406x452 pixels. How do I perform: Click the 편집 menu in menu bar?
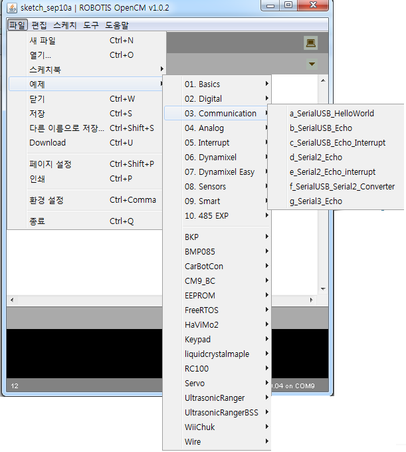click(x=39, y=25)
